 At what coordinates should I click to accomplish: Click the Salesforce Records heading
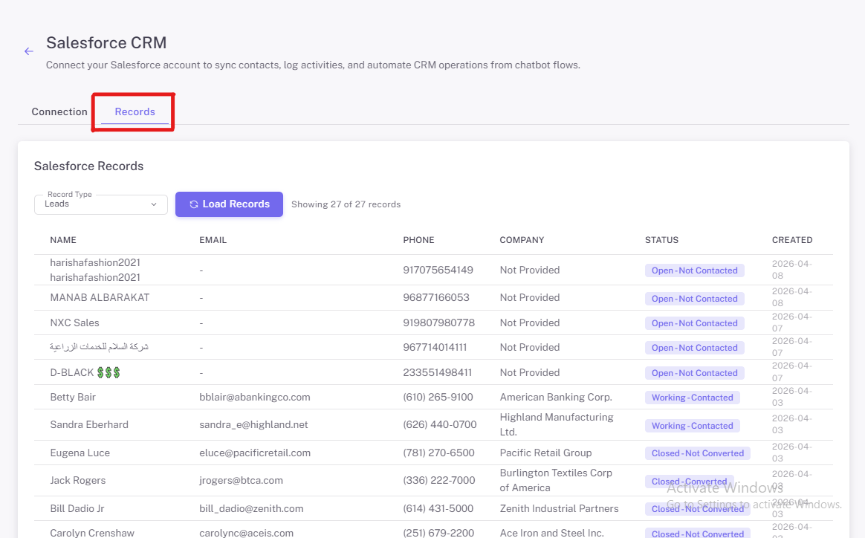(x=89, y=166)
